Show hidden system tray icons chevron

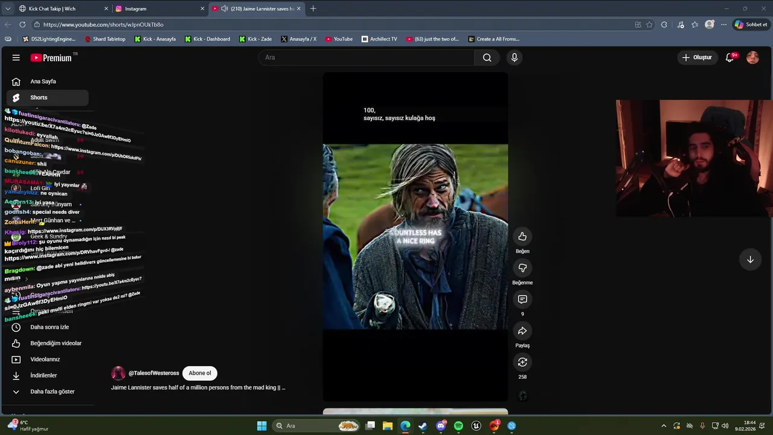(x=664, y=426)
